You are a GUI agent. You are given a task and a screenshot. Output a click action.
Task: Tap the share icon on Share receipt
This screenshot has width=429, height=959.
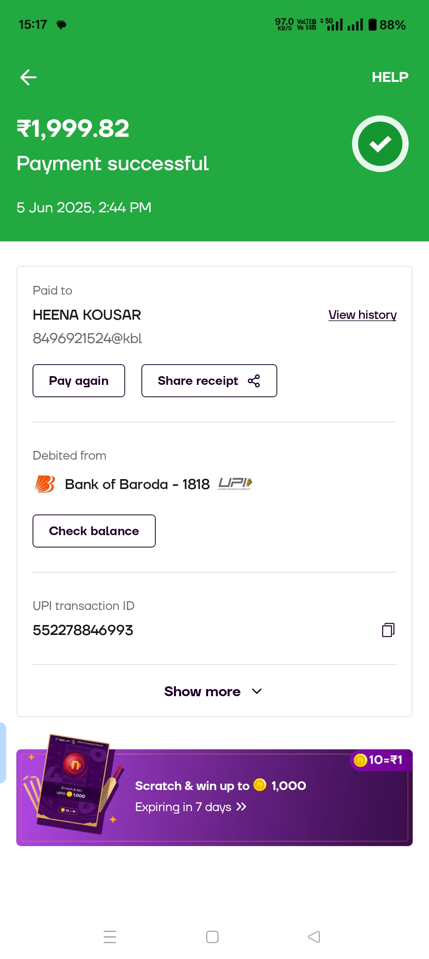click(254, 381)
